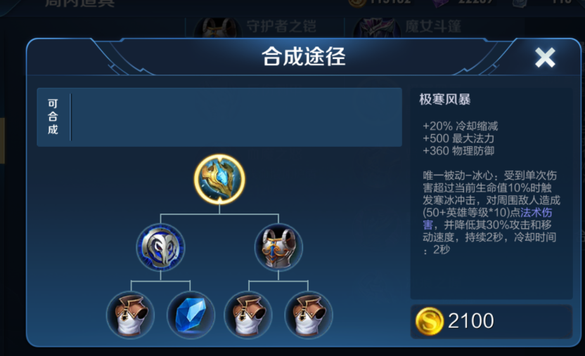Tap the empty 可合成 item strip
Image resolution: width=585 pixels, height=356 pixels.
click(x=236, y=117)
